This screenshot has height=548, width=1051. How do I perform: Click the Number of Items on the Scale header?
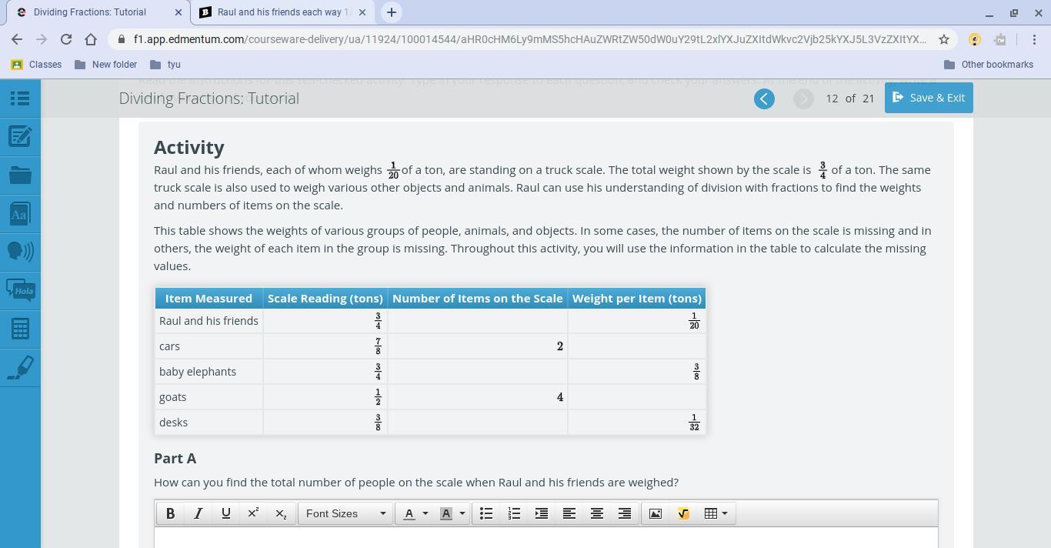pos(478,299)
